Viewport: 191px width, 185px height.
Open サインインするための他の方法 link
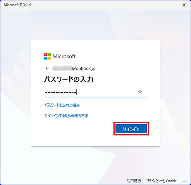pyautogui.click(x=66, y=116)
